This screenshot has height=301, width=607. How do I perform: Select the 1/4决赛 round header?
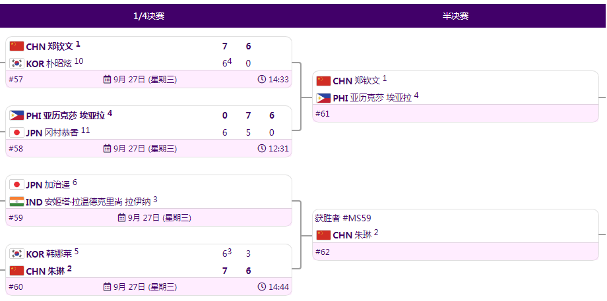(x=149, y=16)
